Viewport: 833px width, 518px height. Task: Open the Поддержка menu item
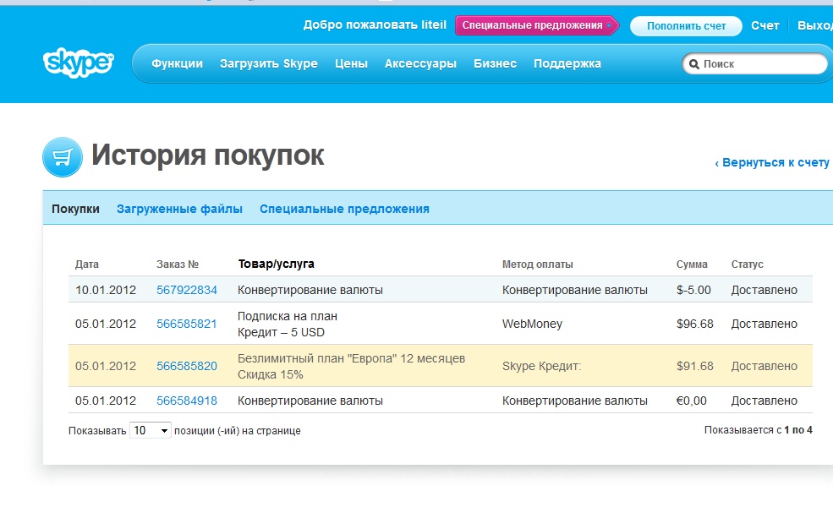coord(567,63)
